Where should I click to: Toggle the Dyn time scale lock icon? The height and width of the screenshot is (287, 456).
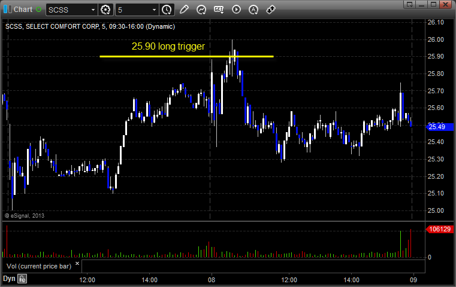[x=22, y=279]
